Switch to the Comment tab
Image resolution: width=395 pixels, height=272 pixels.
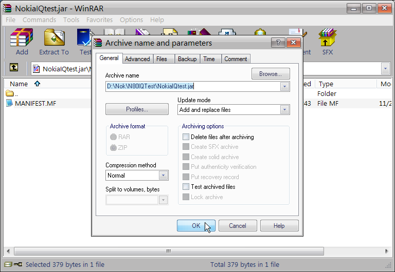coord(236,59)
